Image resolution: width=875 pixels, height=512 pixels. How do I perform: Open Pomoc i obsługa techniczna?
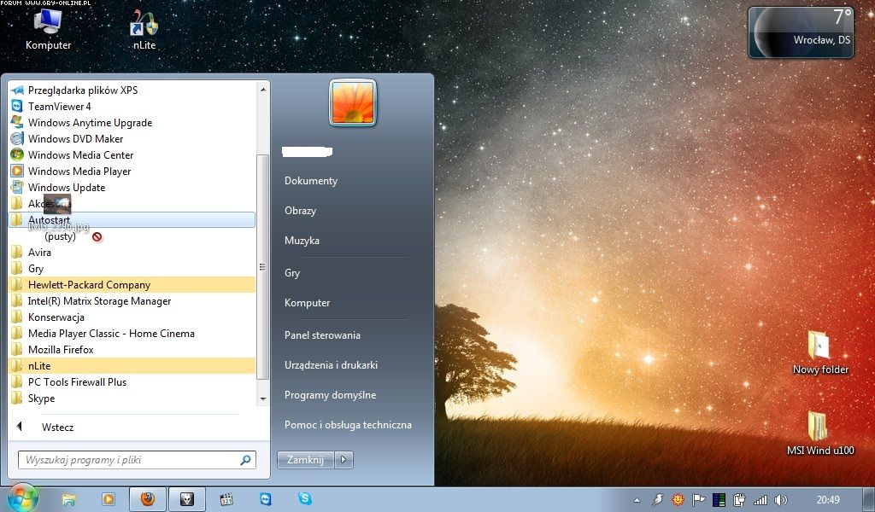(x=349, y=425)
